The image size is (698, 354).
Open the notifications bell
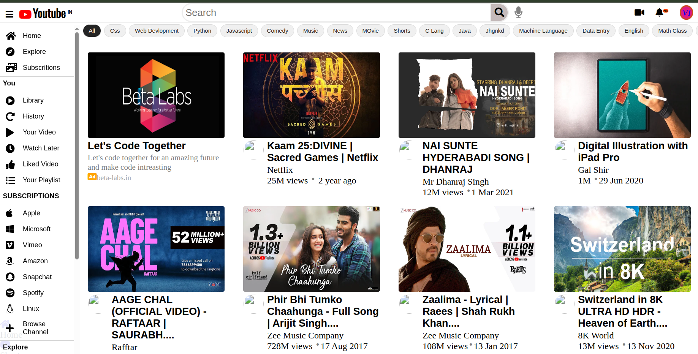(660, 13)
